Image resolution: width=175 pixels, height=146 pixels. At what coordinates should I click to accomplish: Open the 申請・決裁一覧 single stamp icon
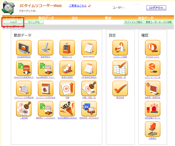tap(89, 89)
